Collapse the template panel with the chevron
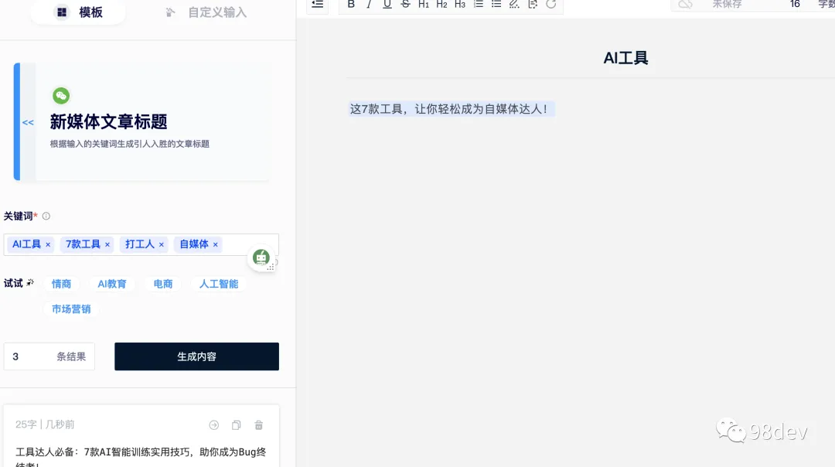 pos(28,122)
